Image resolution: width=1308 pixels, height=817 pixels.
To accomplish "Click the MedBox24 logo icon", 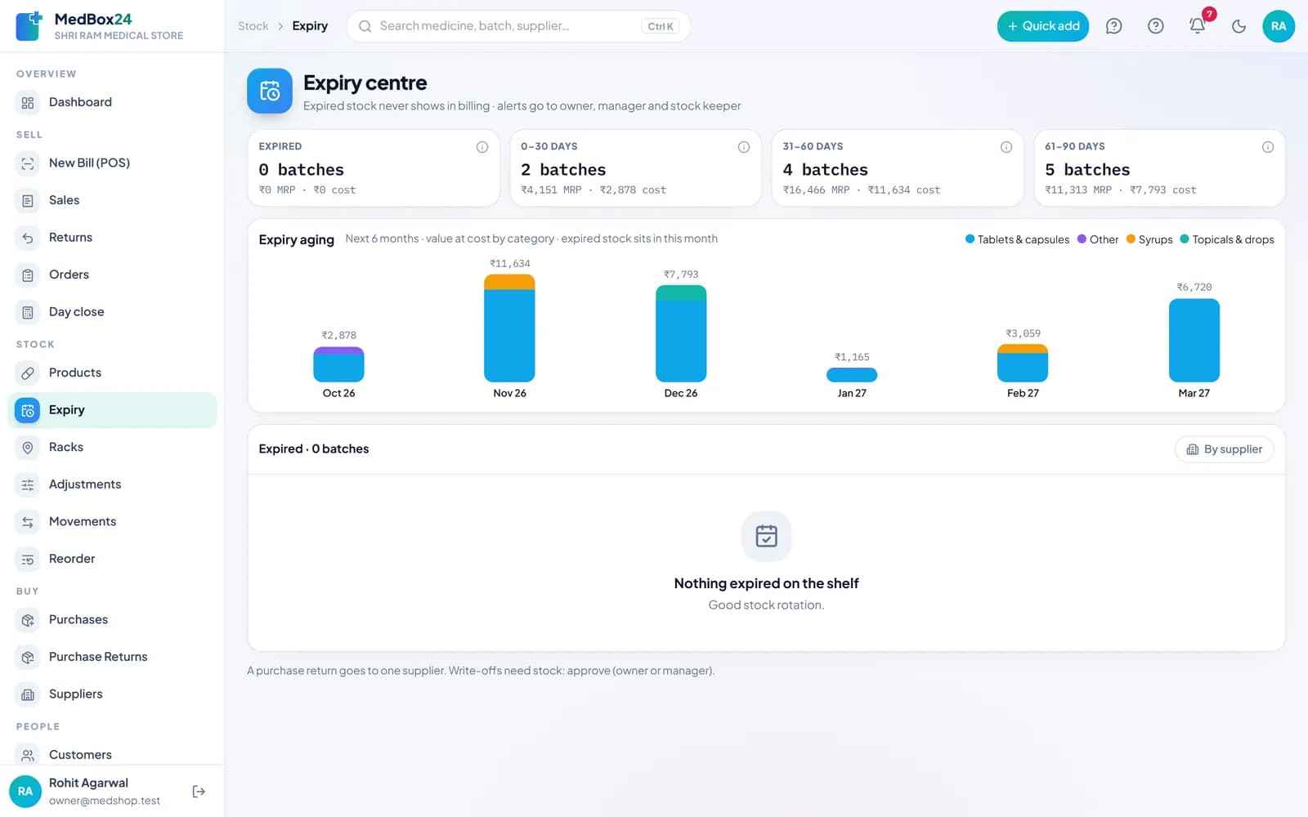I will coord(29,26).
